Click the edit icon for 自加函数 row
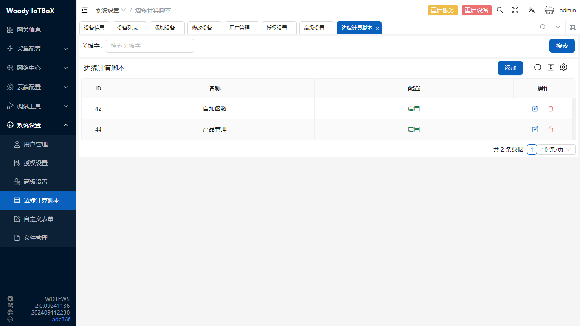Screen dimensions: 580x326 coord(535,109)
